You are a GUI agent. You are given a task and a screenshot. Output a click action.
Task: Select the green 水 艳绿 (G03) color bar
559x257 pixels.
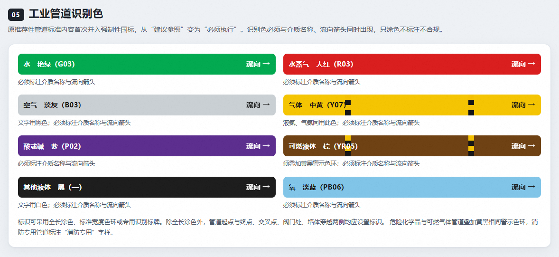tap(147, 64)
